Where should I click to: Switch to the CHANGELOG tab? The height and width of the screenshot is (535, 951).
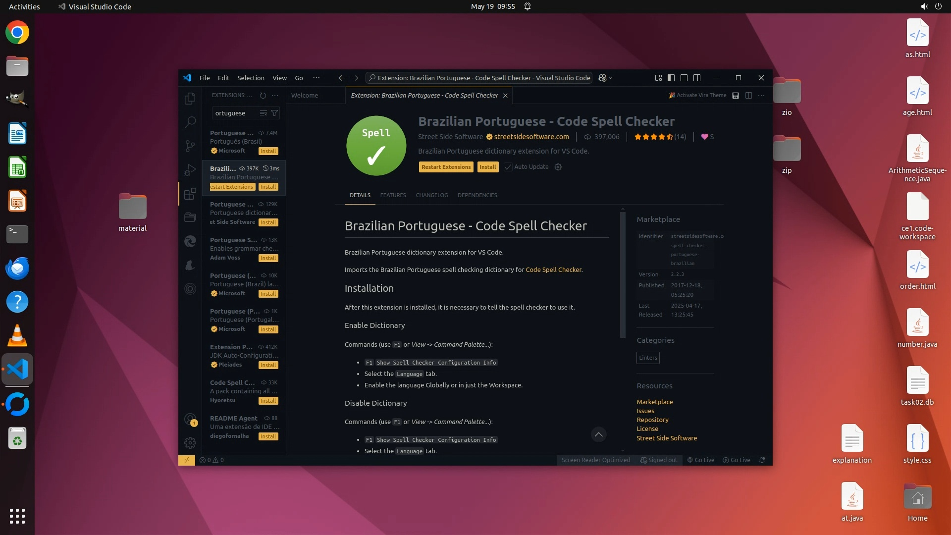click(x=431, y=195)
